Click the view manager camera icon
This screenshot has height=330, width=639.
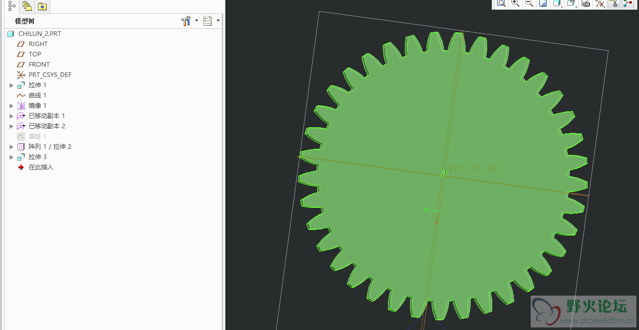coord(586,3)
